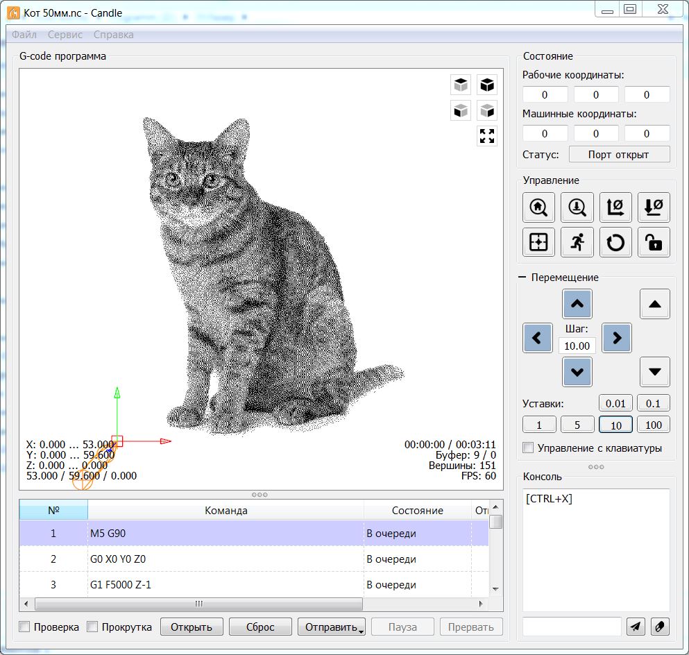Click the Пауза button
The height and width of the screenshot is (655, 689).
coord(402,627)
